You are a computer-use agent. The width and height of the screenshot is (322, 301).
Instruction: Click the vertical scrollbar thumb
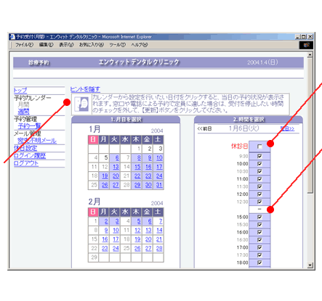pyautogui.click(x=310, y=125)
